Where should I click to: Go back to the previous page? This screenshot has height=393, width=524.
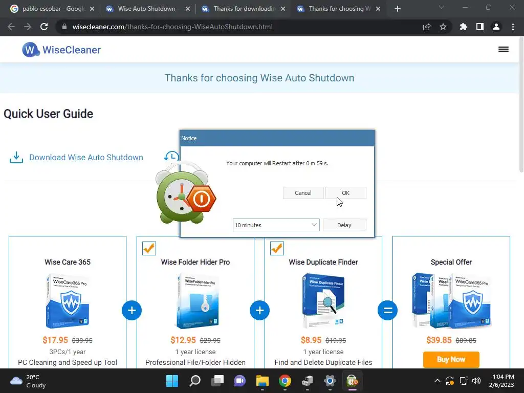point(11,27)
